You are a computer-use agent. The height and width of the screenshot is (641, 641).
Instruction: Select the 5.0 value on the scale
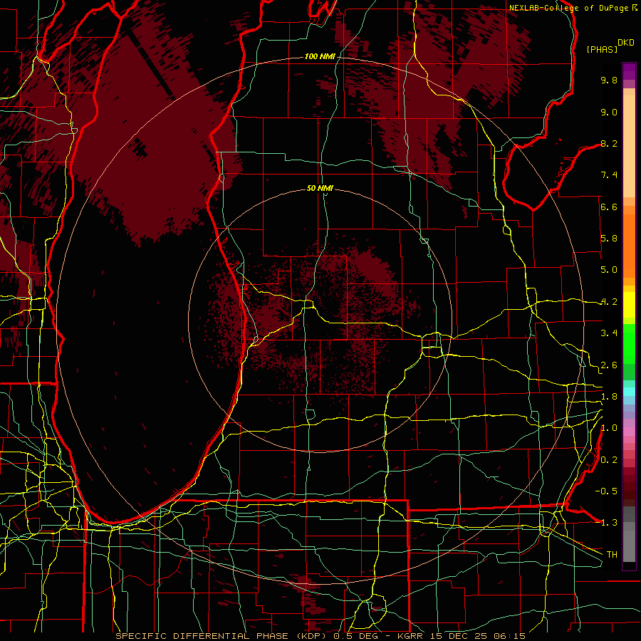(609, 270)
